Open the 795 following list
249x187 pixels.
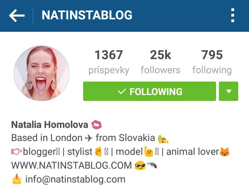212,62
